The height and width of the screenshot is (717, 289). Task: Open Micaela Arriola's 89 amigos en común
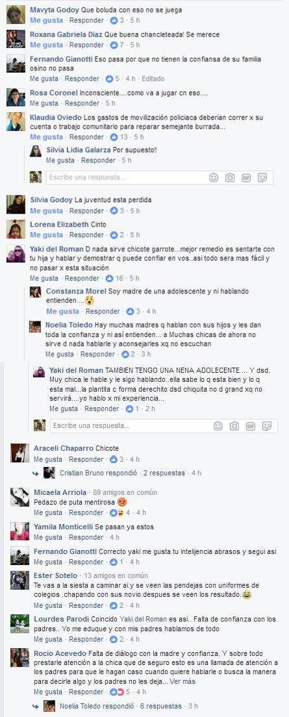125,492
